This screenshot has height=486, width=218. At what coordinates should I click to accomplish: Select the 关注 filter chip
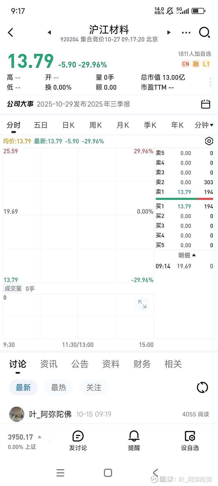pos(94,387)
